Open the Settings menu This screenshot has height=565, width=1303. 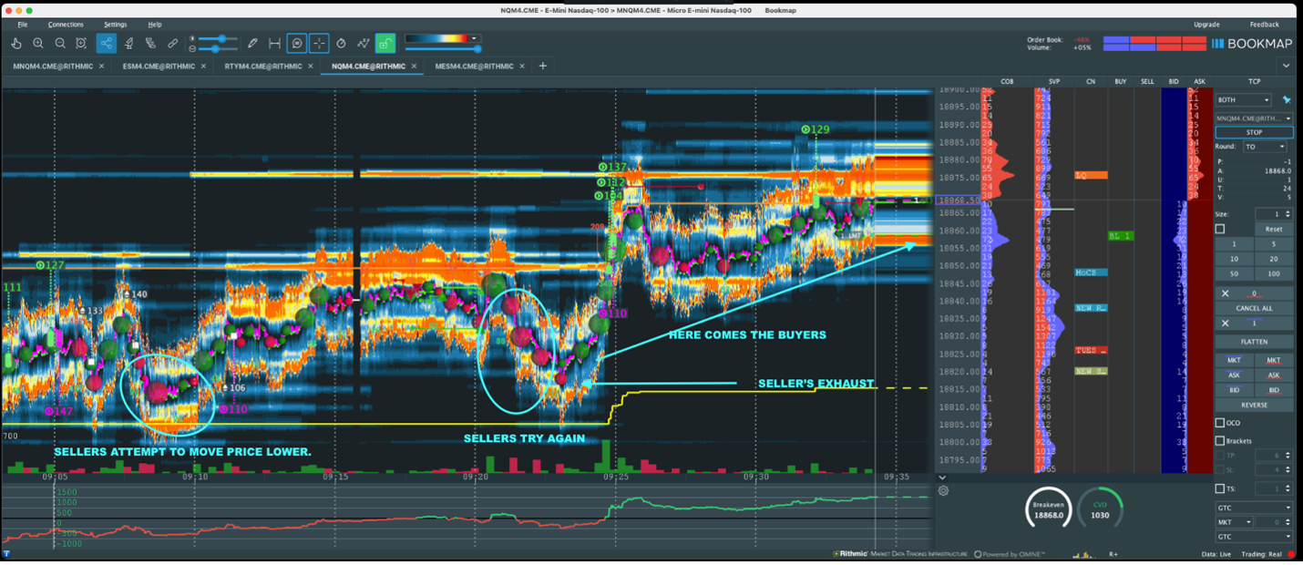pos(116,25)
